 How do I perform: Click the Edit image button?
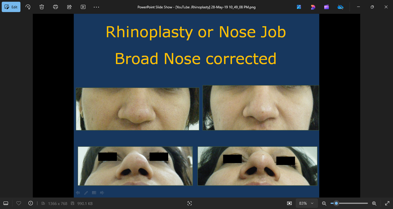[11, 7]
